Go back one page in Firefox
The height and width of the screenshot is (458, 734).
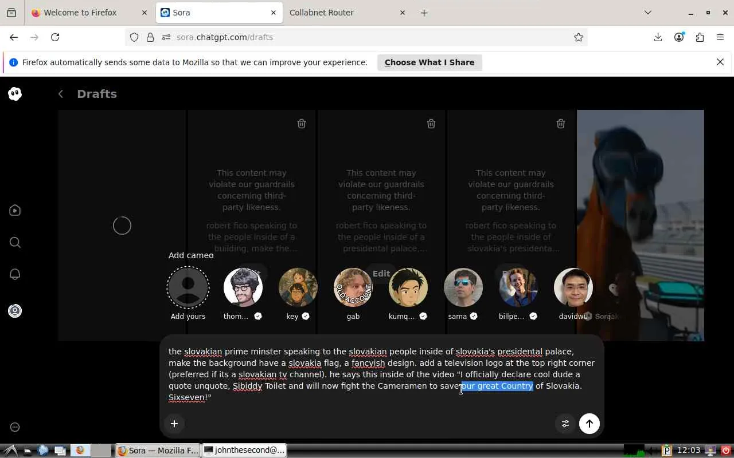(14, 37)
